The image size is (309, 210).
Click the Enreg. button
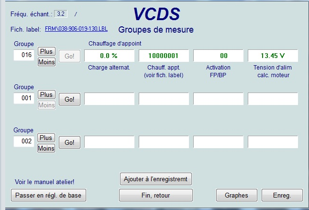282,195
